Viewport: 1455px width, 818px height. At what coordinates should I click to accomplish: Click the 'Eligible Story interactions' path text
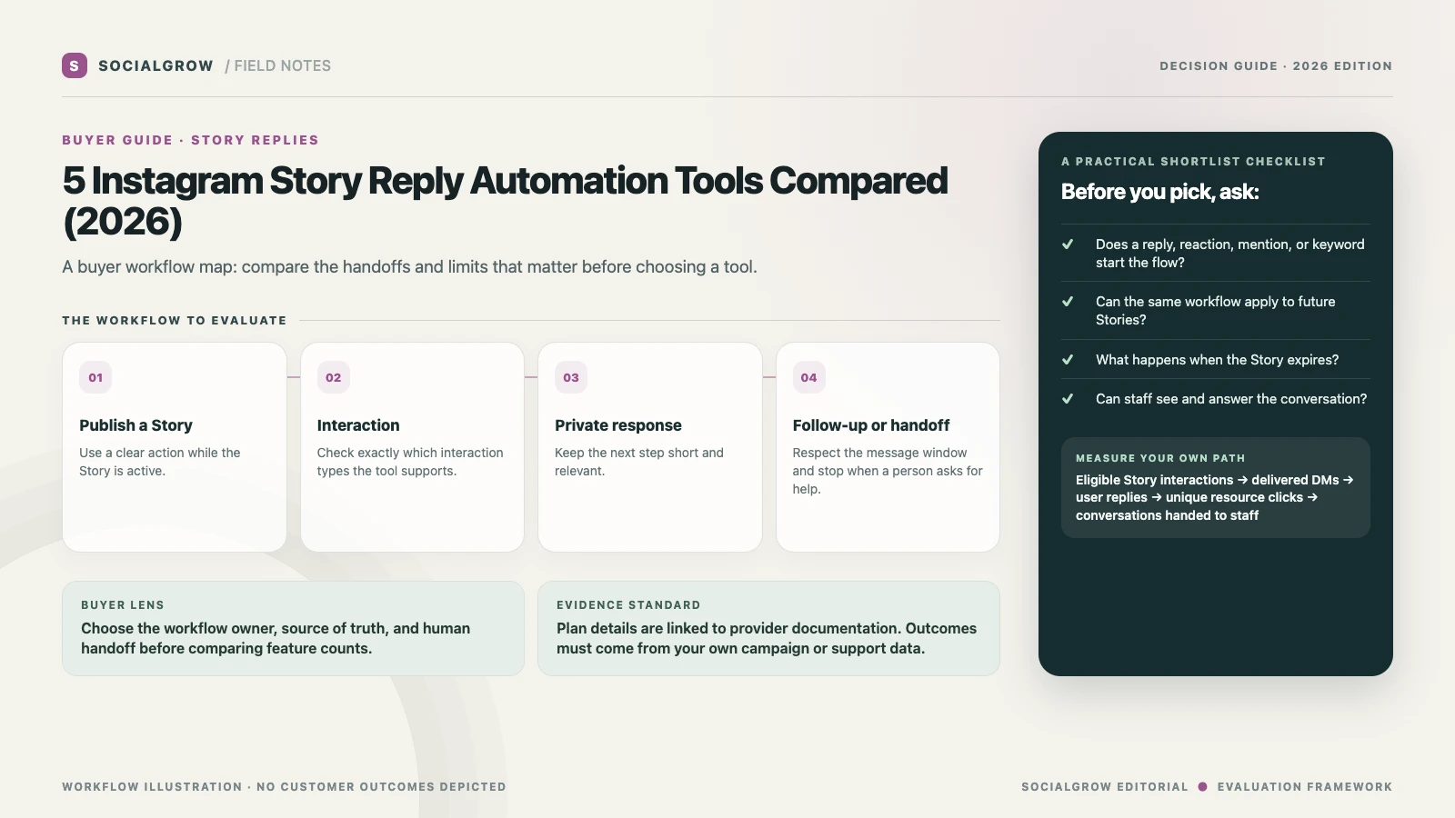(x=1215, y=497)
